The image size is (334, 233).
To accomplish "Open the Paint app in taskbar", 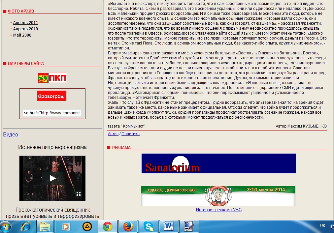I will coord(189,227).
